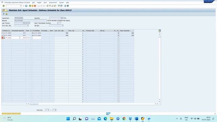217x122 pixels.
Task: Untick the checkbox in the 14.07.2022 row
Action: pos(118,33)
